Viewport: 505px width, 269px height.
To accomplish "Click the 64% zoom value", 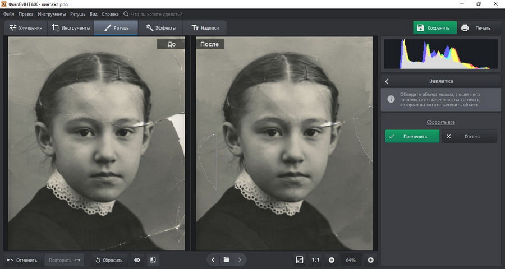I will (x=351, y=260).
